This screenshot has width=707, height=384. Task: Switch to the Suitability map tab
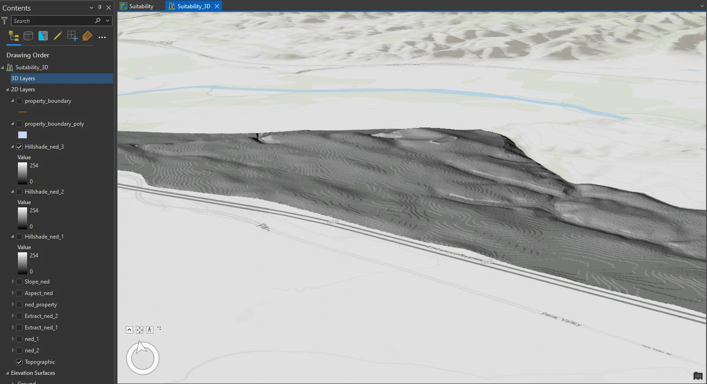tap(137, 6)
